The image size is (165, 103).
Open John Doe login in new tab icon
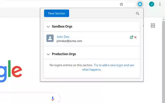[x=131, y=37]
